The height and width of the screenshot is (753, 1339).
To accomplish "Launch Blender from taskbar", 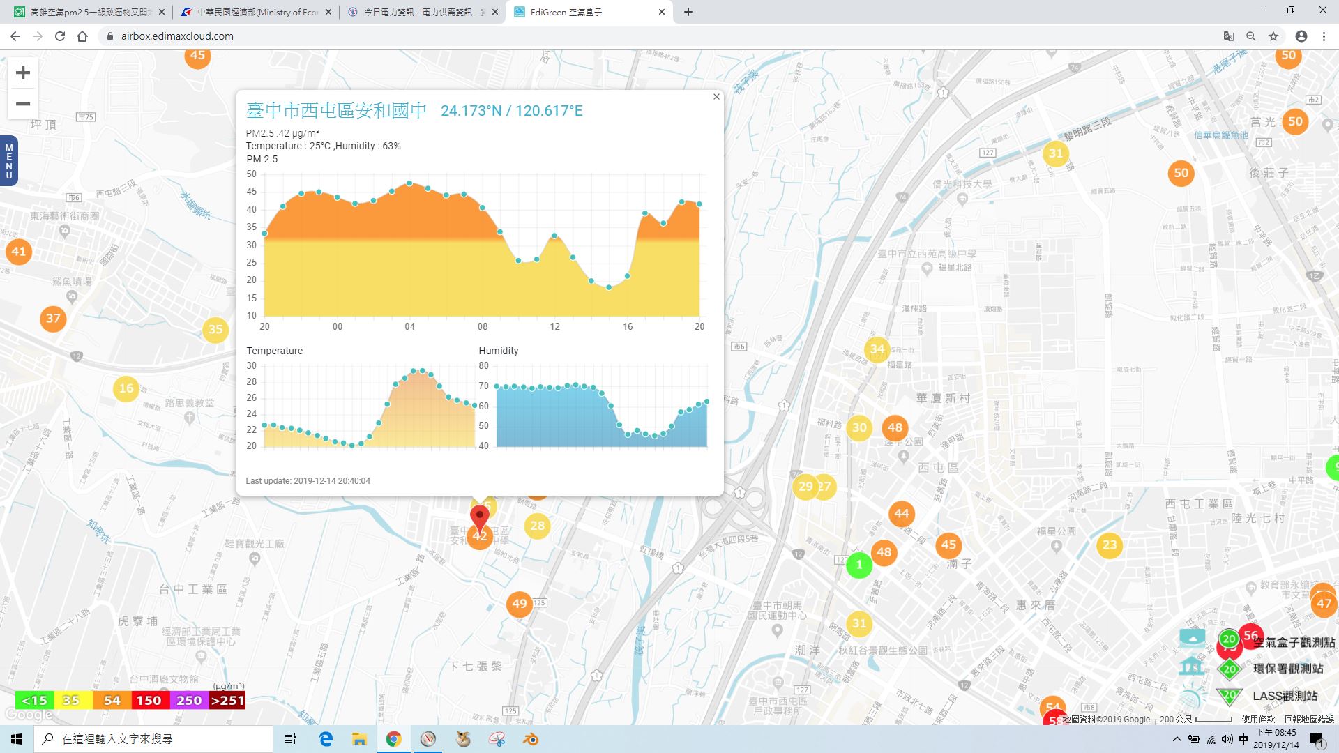I will pyautogui.click(x=531, y=739).
